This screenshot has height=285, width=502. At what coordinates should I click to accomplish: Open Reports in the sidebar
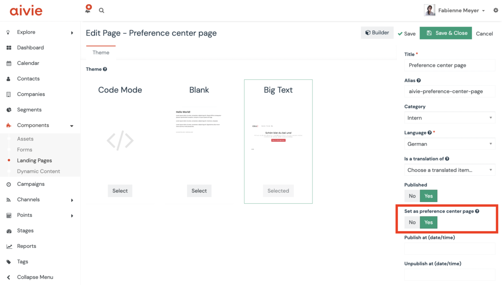26,246
